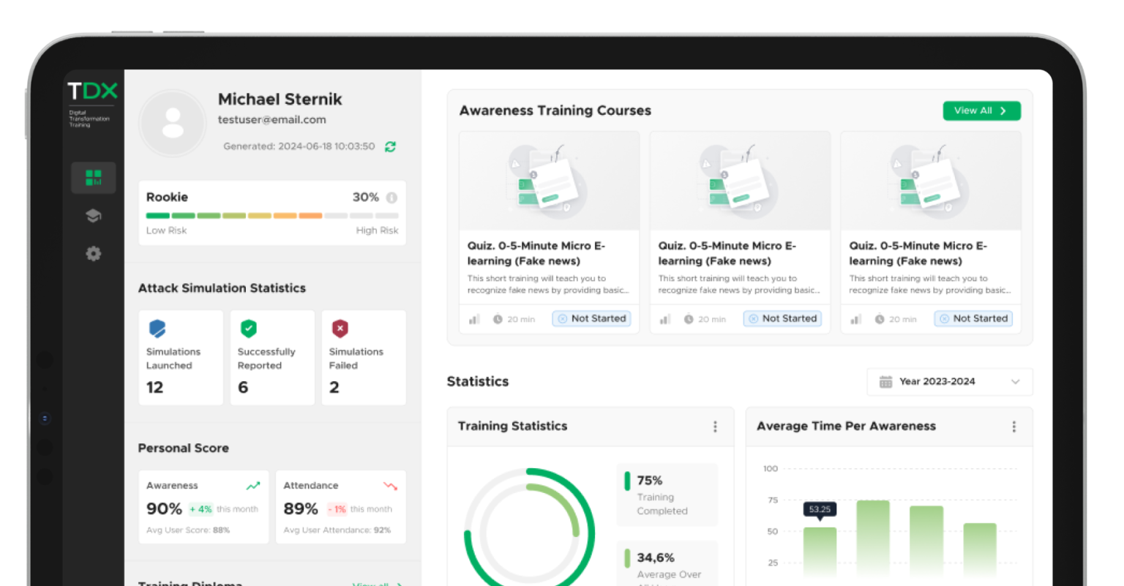Open Training Statistics three-dot menu
The height and width of the screenshot is (586, 1124).
coord(715,427)
